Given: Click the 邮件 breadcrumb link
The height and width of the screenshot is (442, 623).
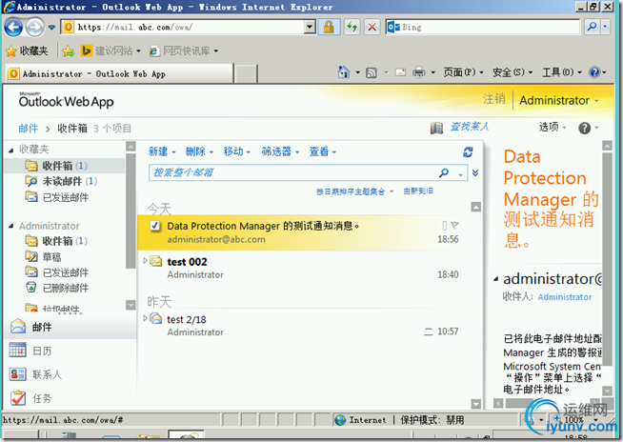Looking at the screenshot, I should click(x=29, y=129).
